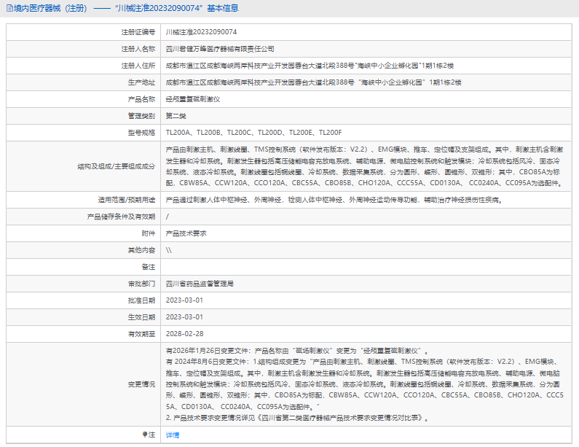Click the 生产地址 address value
This screenshot has height=447, width=579.
tap(313, 82)
